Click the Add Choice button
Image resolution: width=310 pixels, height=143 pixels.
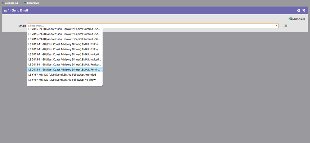[297, 19]
